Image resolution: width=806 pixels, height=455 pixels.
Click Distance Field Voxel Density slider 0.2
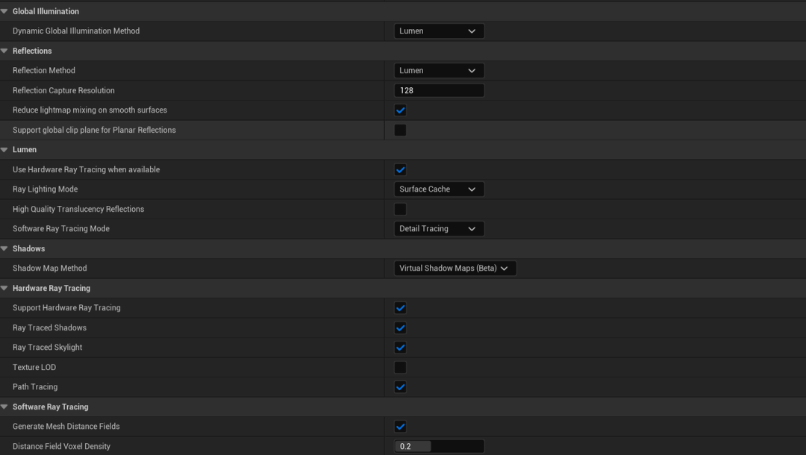pyautogui.click(x=439, y=446)
